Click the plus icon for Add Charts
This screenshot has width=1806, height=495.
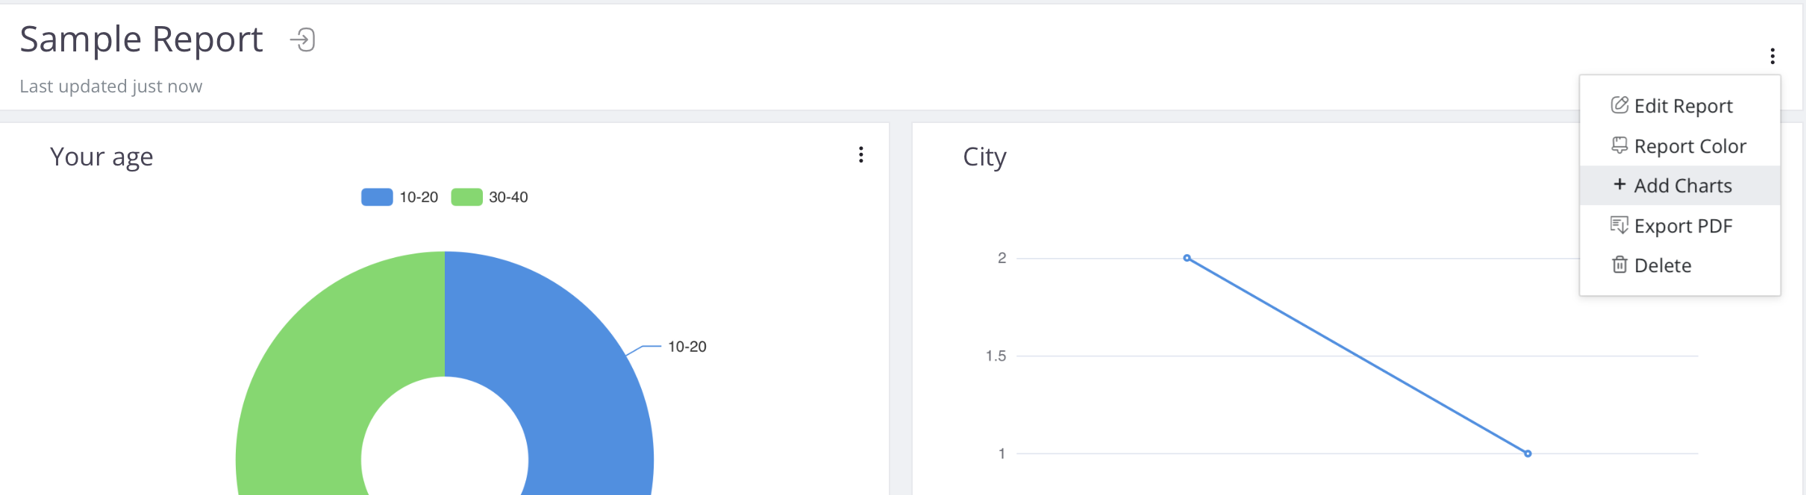[1619, 184]
